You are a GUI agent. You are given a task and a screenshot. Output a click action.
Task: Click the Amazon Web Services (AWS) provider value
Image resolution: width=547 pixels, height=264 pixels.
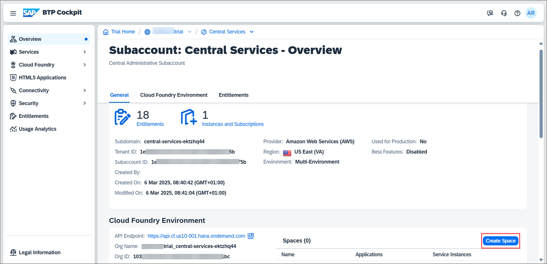click(320, 142)
